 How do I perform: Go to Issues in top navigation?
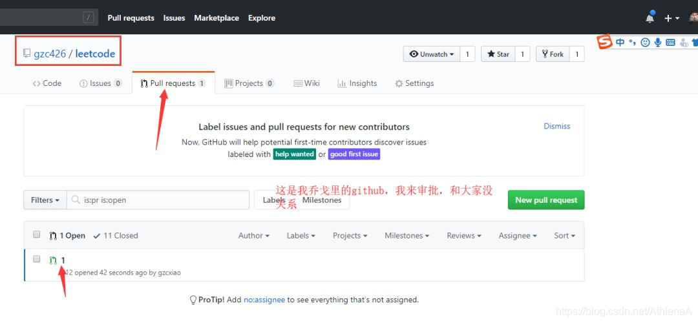coord(174,18)
